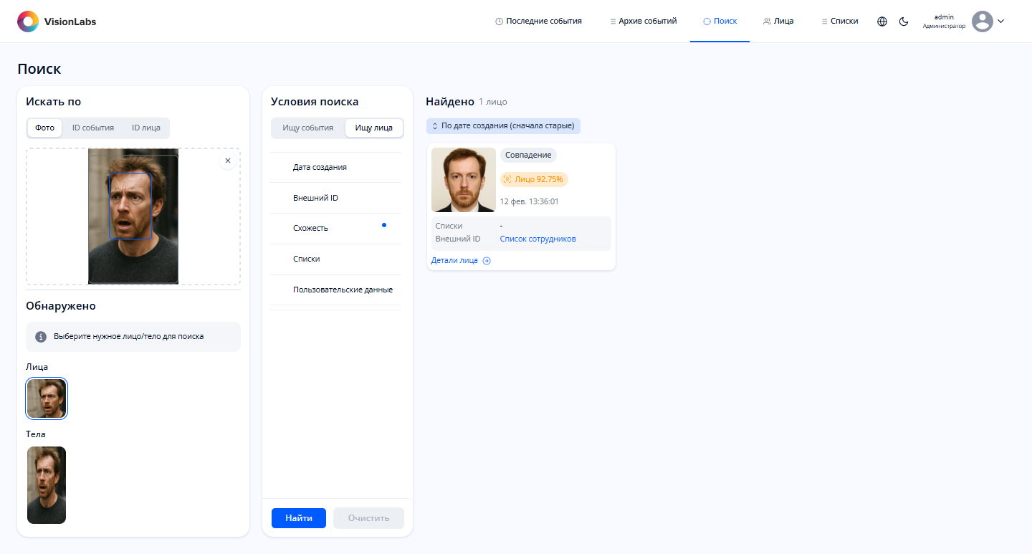
Task: Remove uploaded photo with X icon
Action: pyautogui.click(x=228, y=161)
